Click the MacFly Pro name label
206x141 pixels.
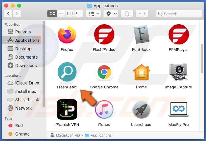point(179,125)
